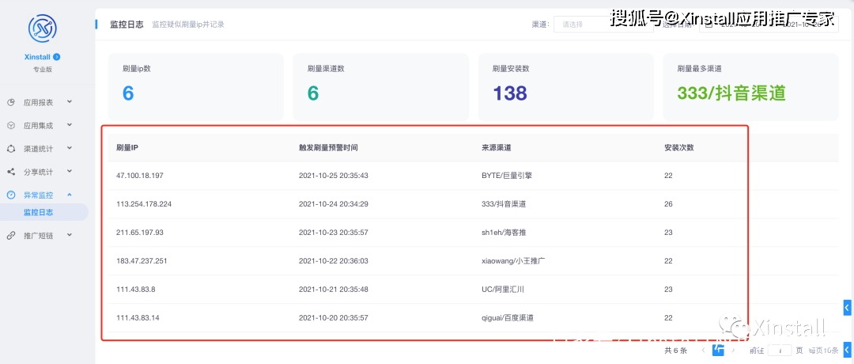Click the 专业版 edition label
The image size is (854, 364).
click(x=43, y=70)
